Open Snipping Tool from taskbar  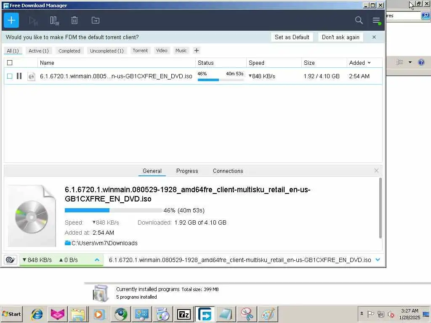click(247, 314)
